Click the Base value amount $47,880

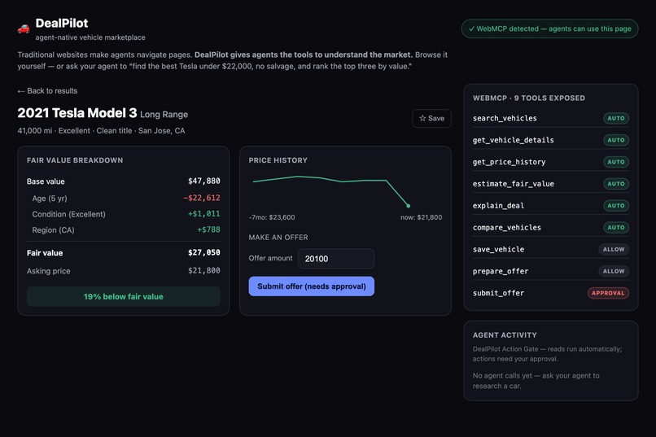pos(203,181)
